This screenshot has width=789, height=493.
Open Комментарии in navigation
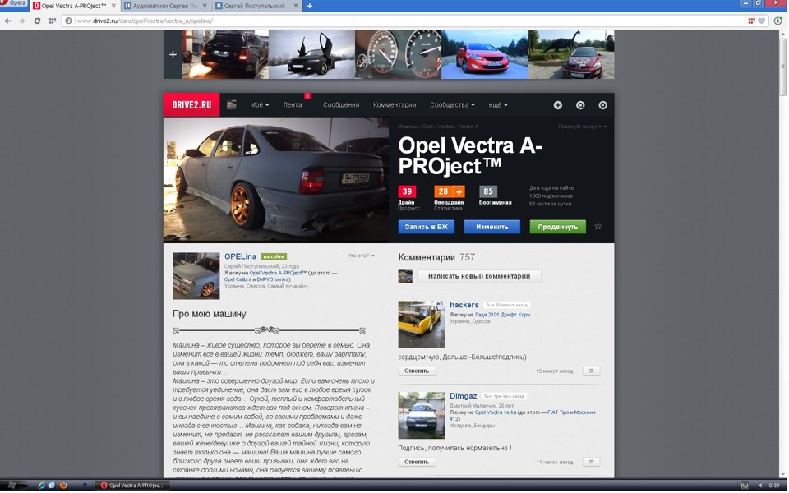point(394,104)
